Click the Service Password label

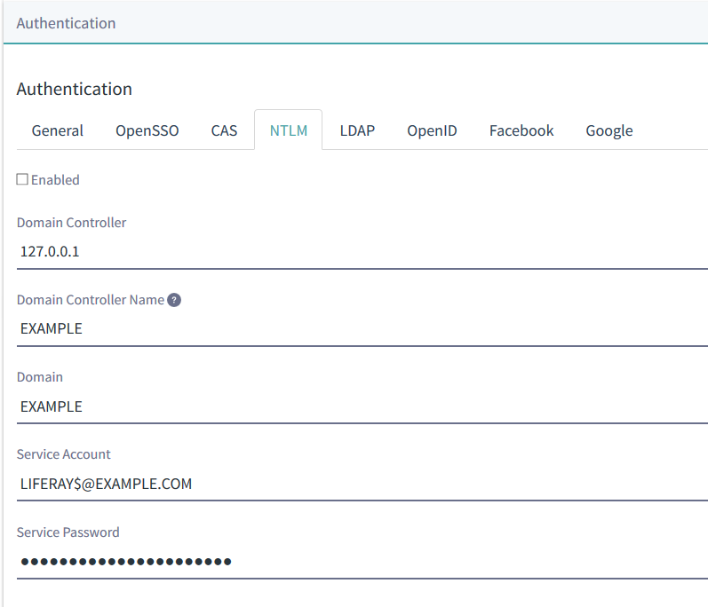(x=68, y=532)
